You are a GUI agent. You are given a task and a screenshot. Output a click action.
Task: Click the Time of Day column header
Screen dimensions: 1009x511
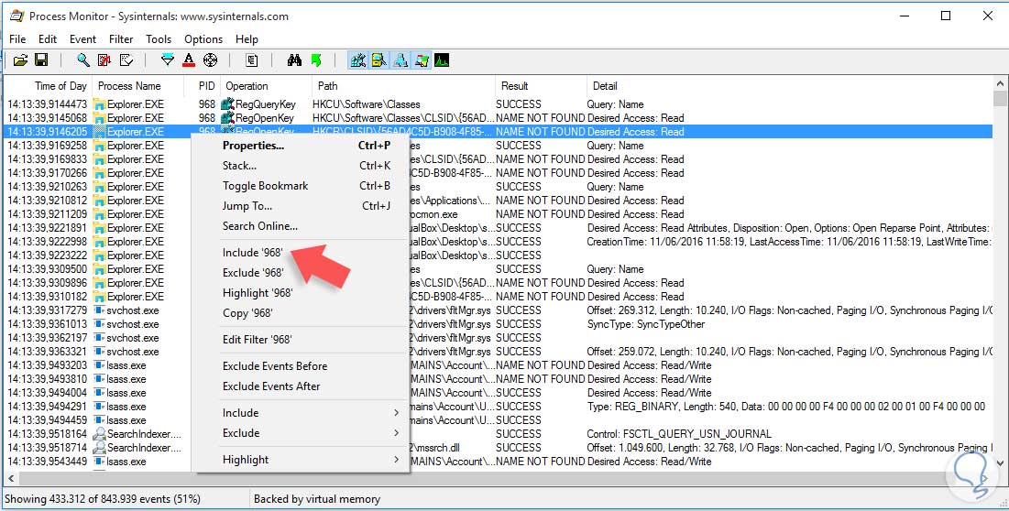48,86
